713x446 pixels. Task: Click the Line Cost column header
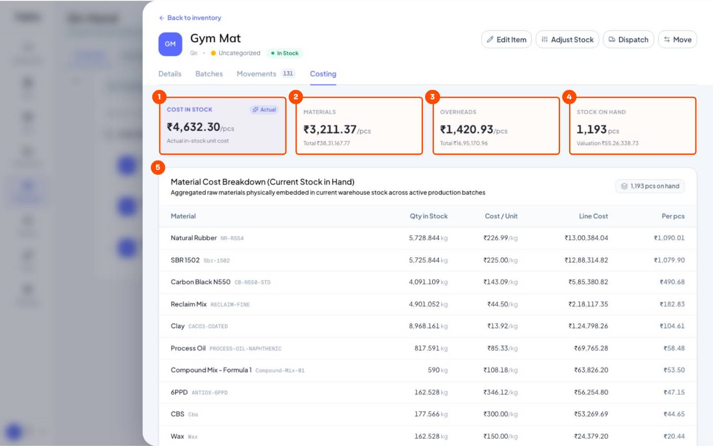point(594,216)
